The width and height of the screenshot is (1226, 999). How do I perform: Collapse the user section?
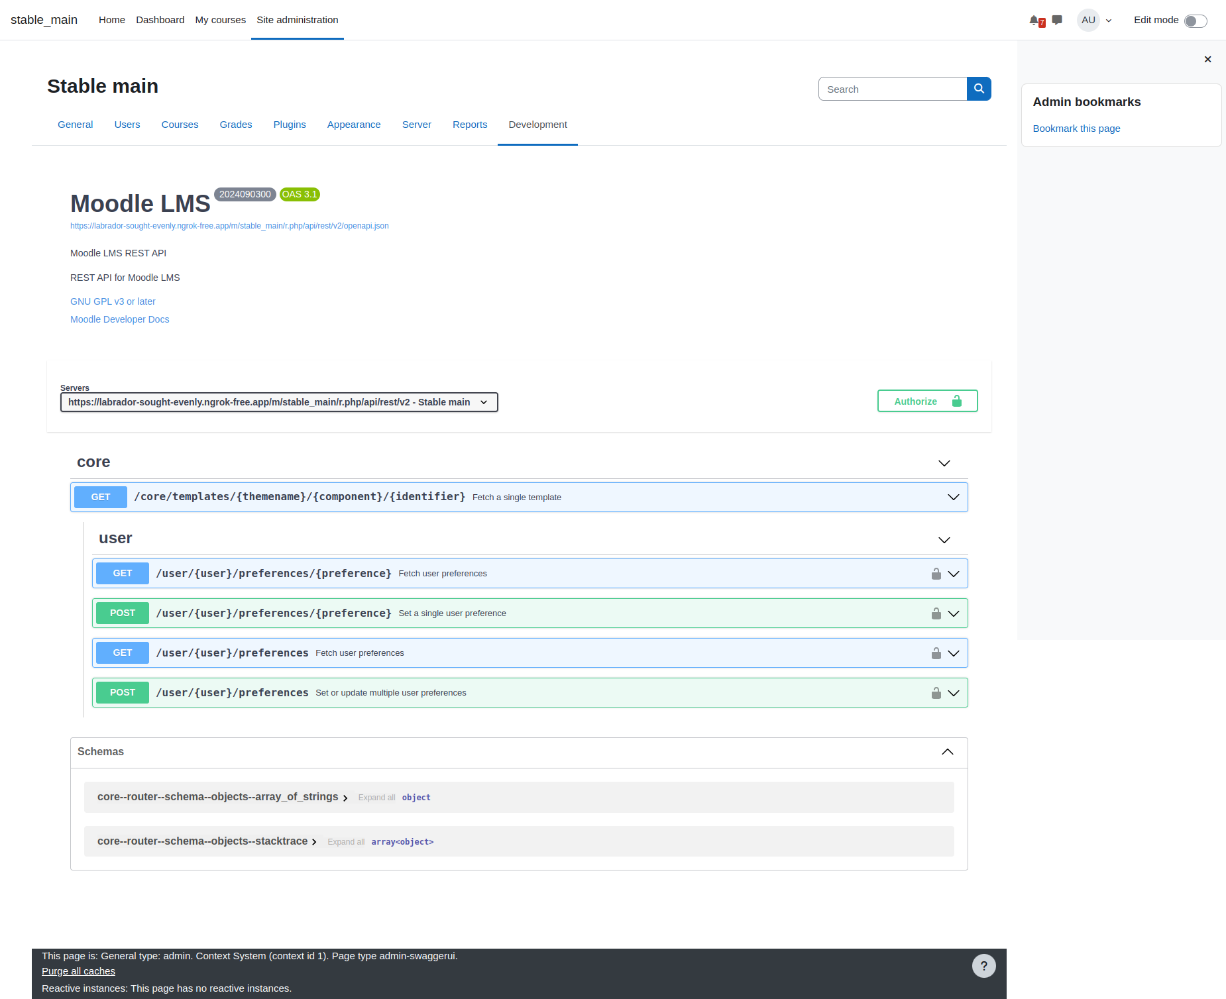944,540
